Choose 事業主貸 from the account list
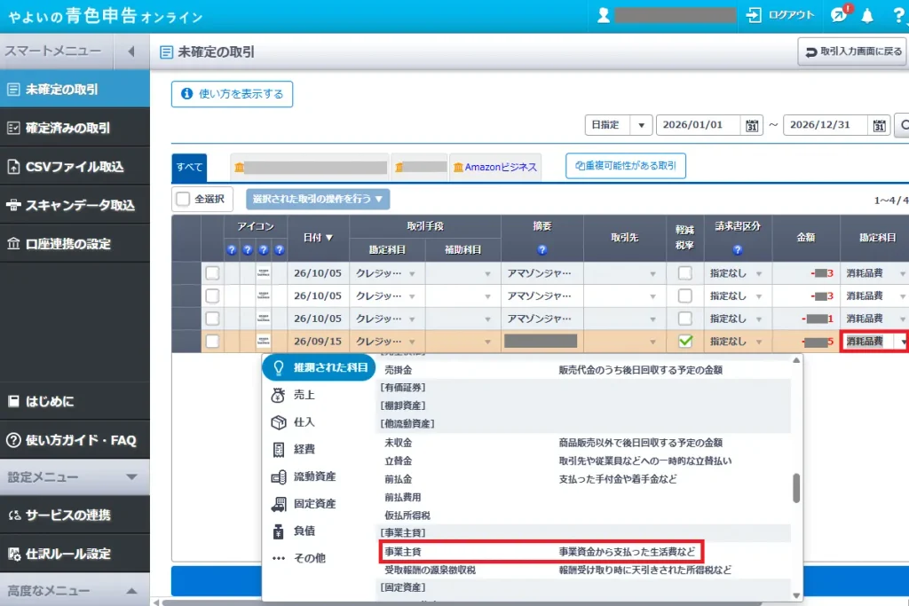 pos(541,552)
